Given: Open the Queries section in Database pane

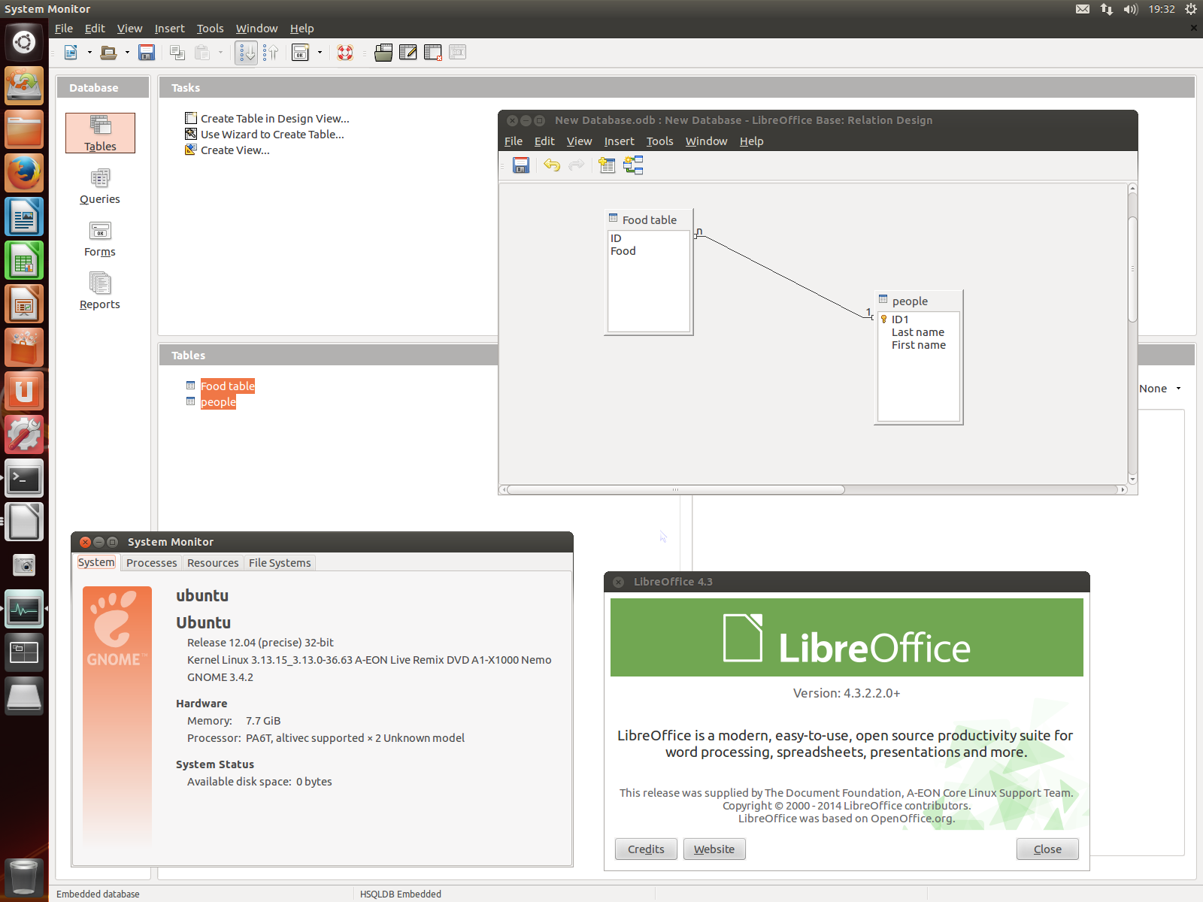Looking at the screenshot, I should (100, 186).
